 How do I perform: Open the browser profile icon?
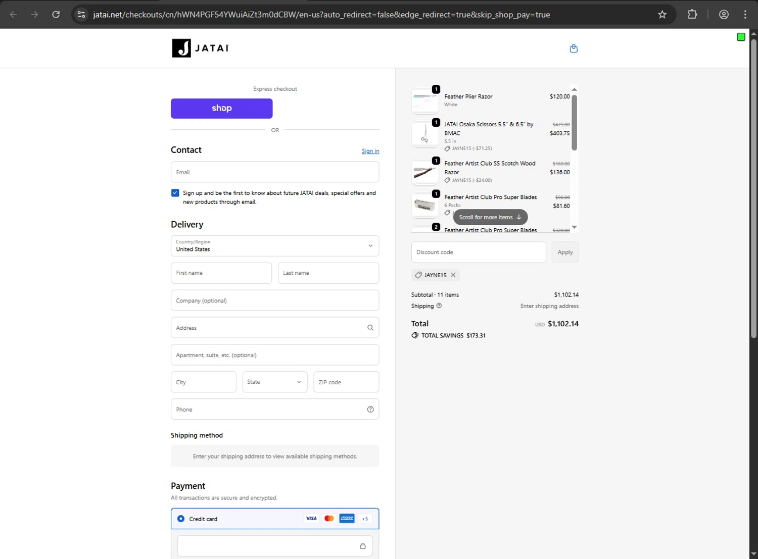coord(724,15)
